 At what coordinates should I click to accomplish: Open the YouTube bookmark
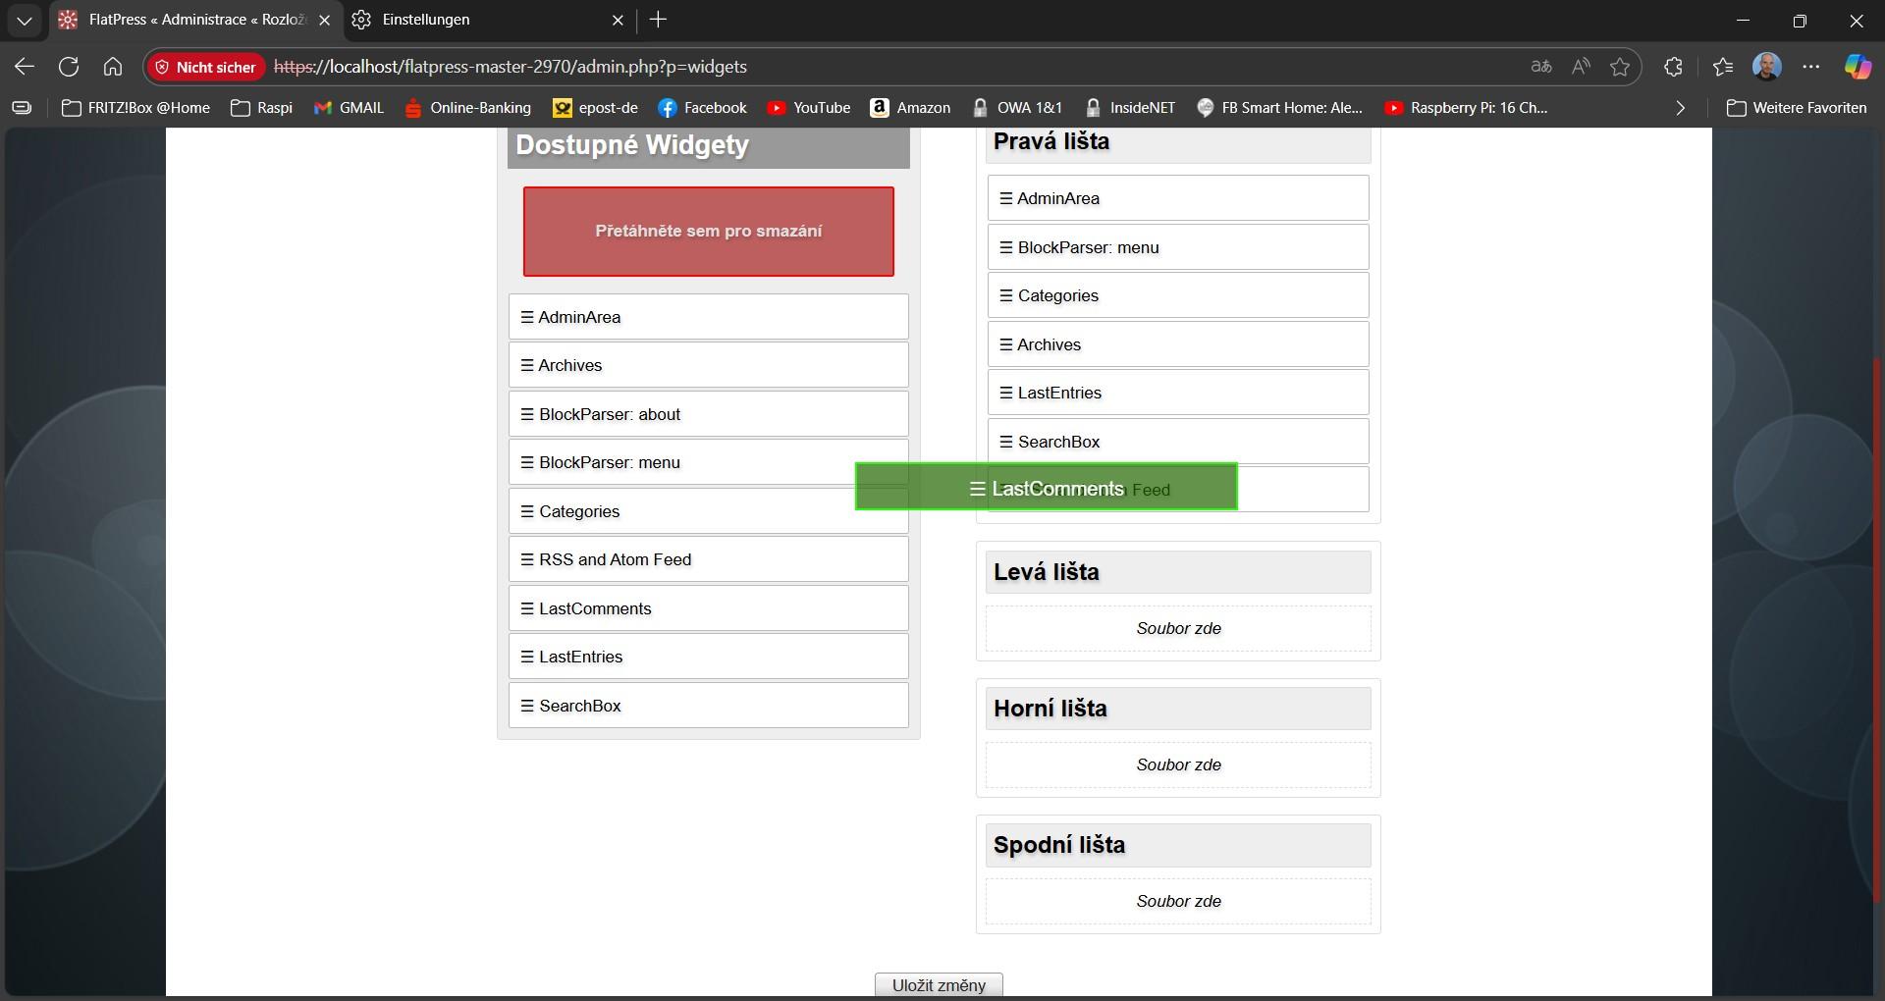[809, 108]
